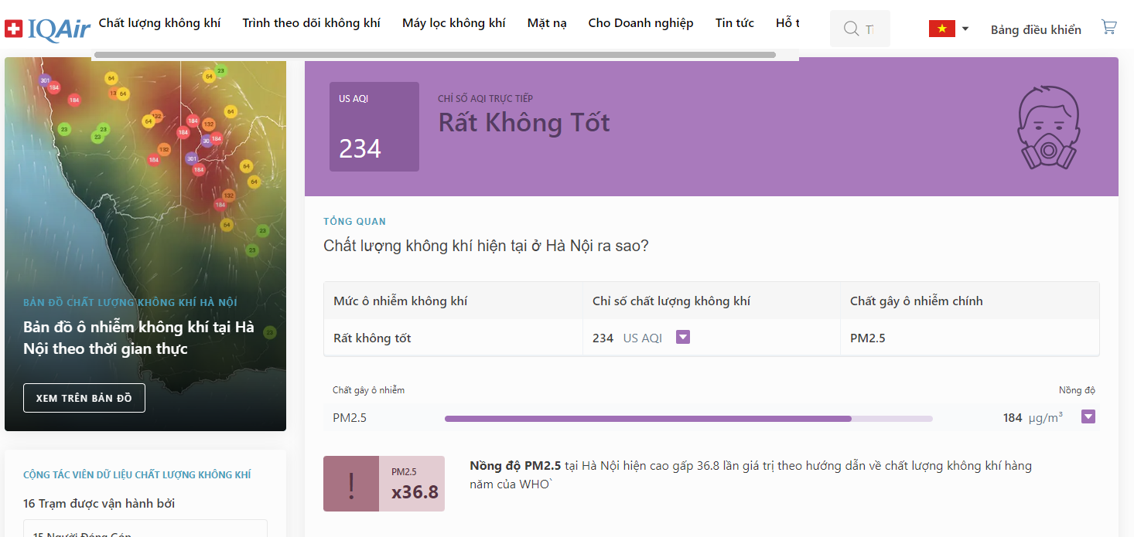This screenshot has height=537, width=1134.
Task: Click the XEM TRÊN BẢN ĐỒ button
Action: pyautogui.click(x=84, y=398)
